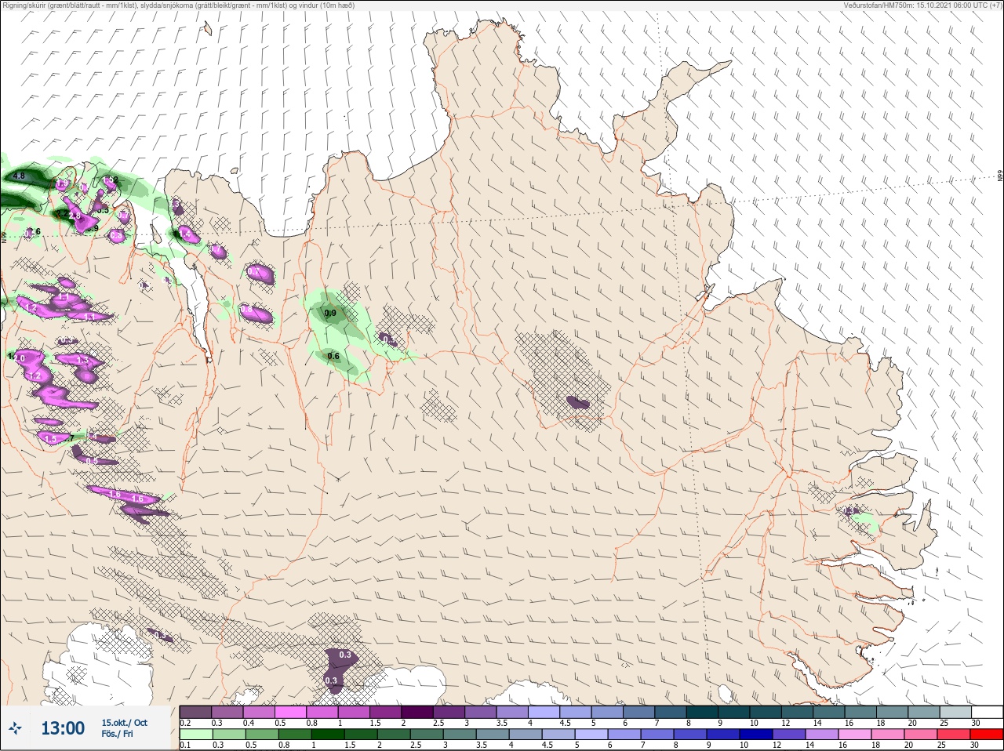This screenshot has width=1004, height=751.
Task: Click the '4.5' label in the bottom legend row
Action: (548, 746)
